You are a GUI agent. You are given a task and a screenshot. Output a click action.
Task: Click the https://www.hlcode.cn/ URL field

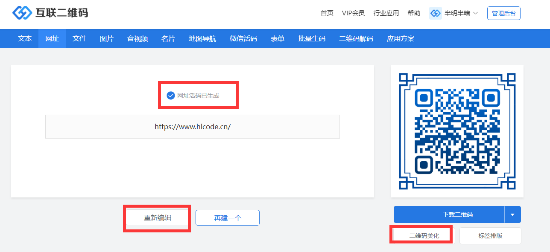point(193,127)
